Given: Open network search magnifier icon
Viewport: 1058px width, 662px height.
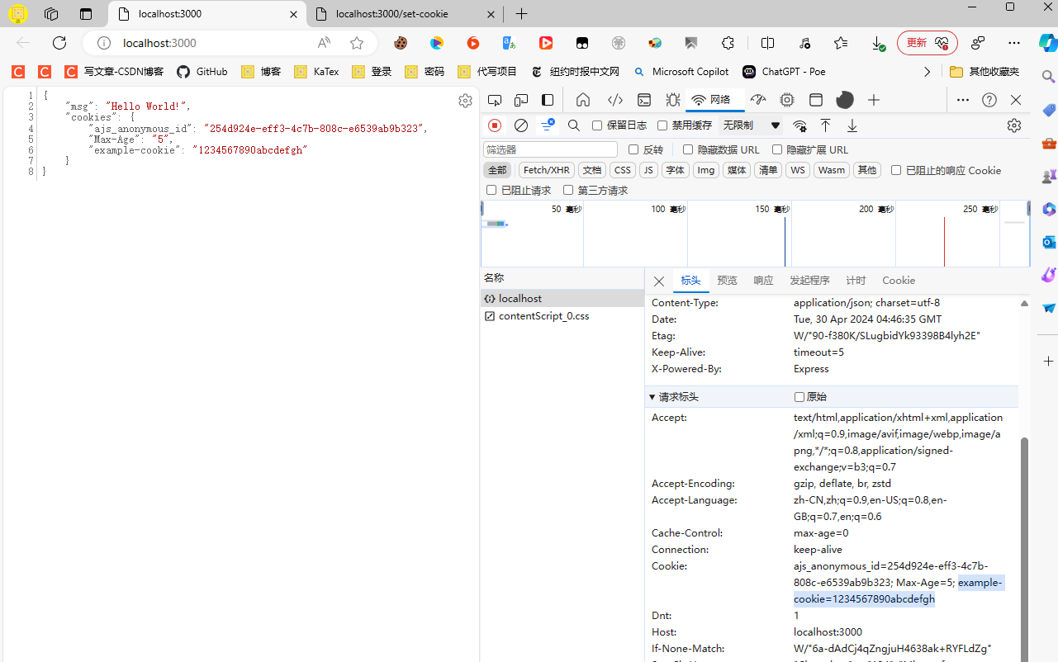Looking at the screenshot, I should point(574,125).
